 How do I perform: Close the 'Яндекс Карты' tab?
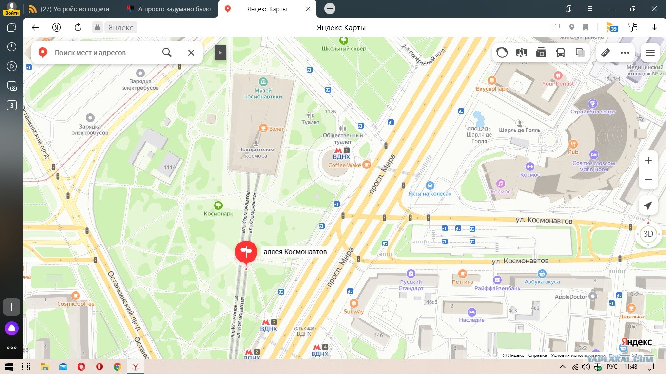[308, 9]
